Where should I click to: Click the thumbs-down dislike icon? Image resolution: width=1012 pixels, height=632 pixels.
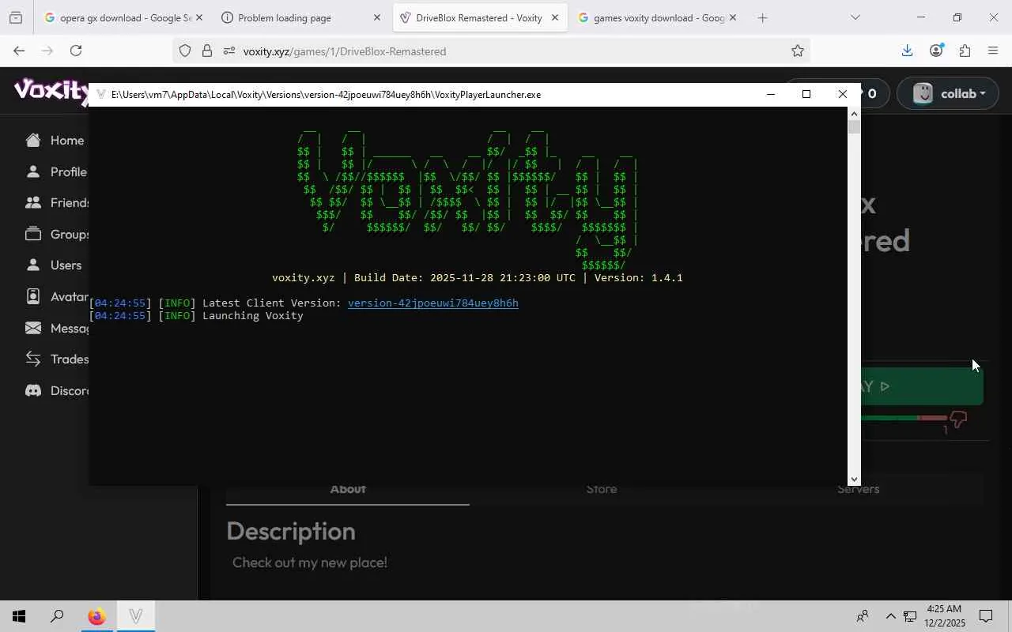958,419
